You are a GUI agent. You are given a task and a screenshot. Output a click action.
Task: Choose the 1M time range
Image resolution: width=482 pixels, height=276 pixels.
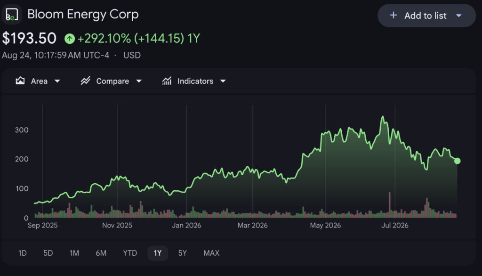pyautogui.click(x=74, y=253)
